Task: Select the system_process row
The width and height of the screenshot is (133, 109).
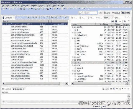Action: tap(35, 57)
